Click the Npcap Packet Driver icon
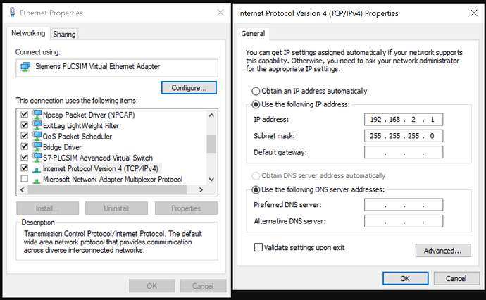486x300 pixels. (x=36, y=114)
